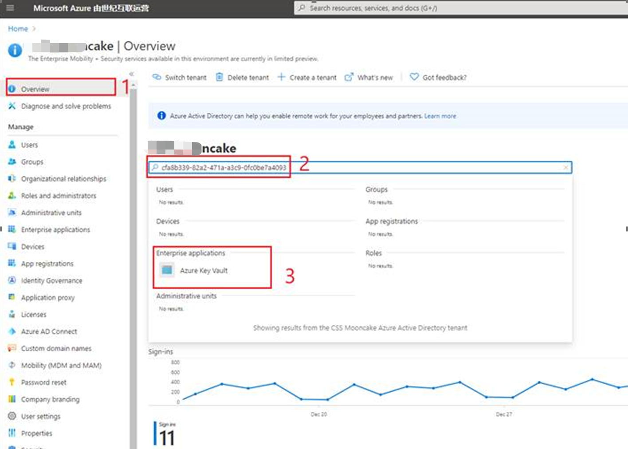
Task: Click Switch tenant button
Action: pyautogui.click(x=180, y=77)
